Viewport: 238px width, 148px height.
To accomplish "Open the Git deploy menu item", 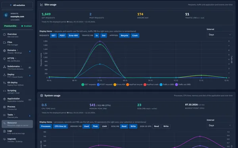I will 17,84.
